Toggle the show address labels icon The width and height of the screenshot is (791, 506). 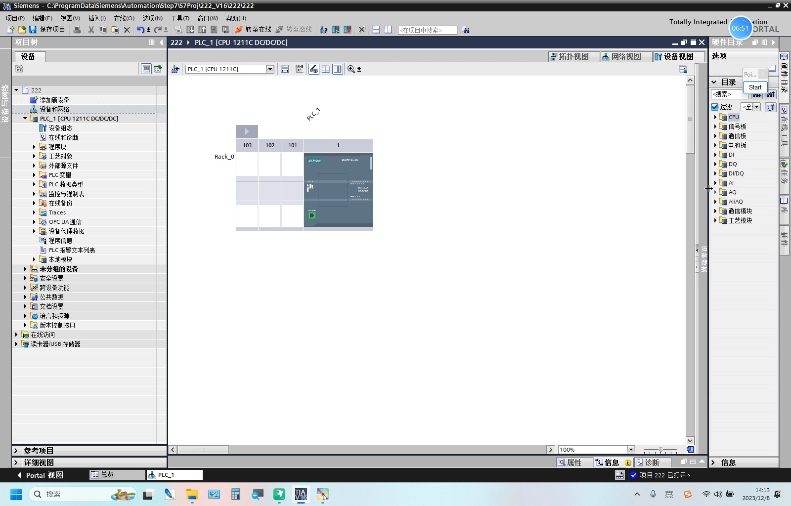313,69
